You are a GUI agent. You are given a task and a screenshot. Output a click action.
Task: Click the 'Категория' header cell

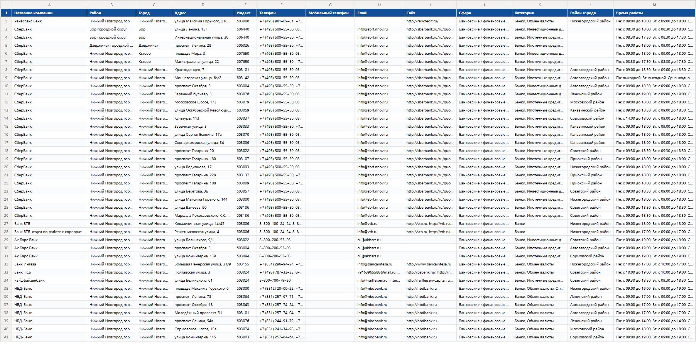[540, 13]
